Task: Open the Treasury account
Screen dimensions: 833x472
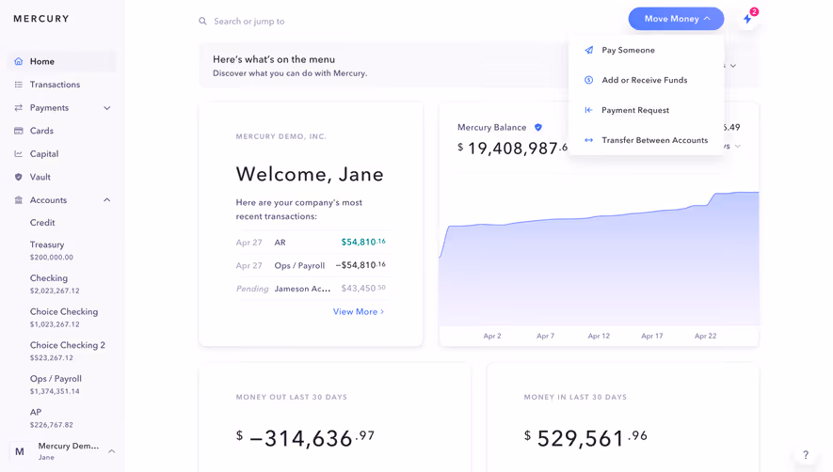Action: point(52,251)
